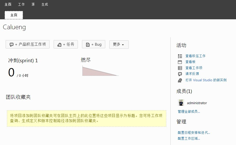Click the 管理 section heading

[x=181, y=121]
